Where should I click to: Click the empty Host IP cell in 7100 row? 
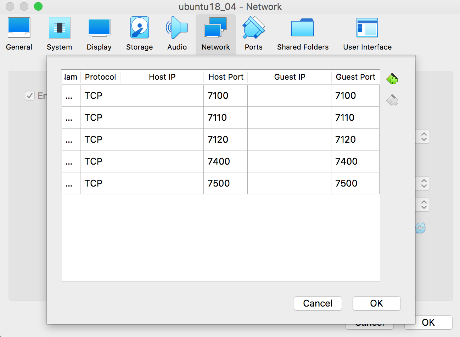(162, 96)
